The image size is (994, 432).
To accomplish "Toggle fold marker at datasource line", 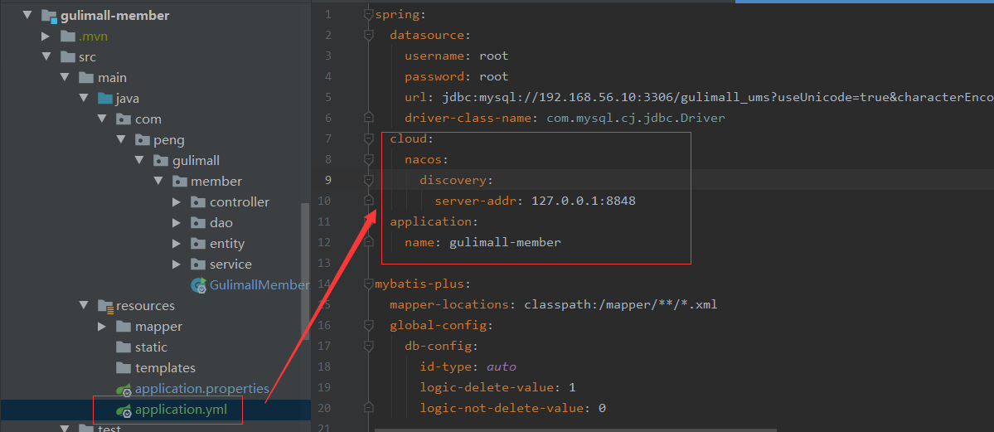I will pos(368,36).
